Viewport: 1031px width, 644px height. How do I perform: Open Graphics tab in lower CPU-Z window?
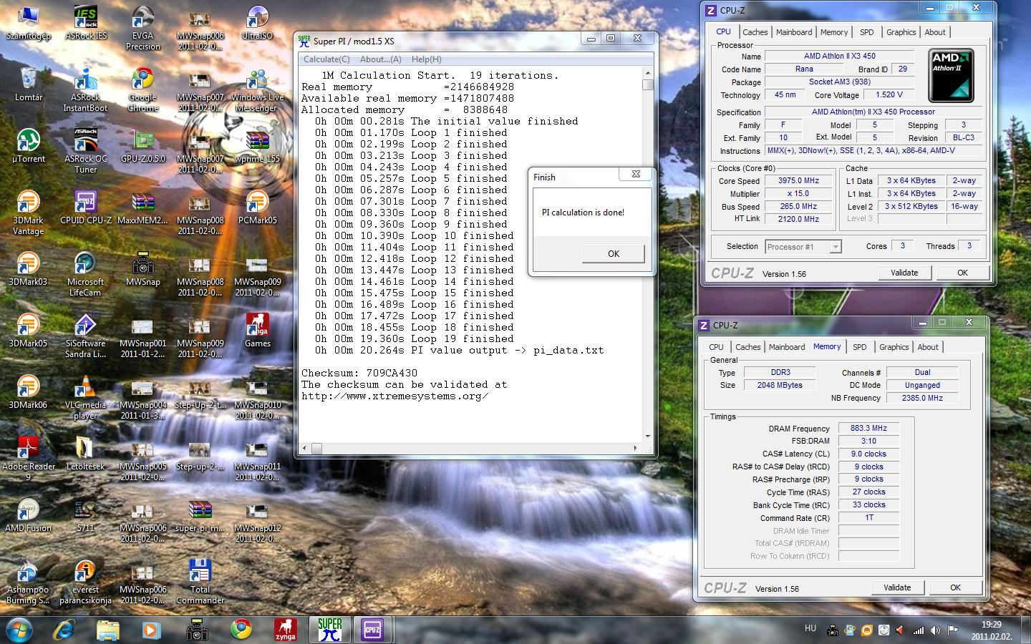pyautogui.click(x=894, y=347)
